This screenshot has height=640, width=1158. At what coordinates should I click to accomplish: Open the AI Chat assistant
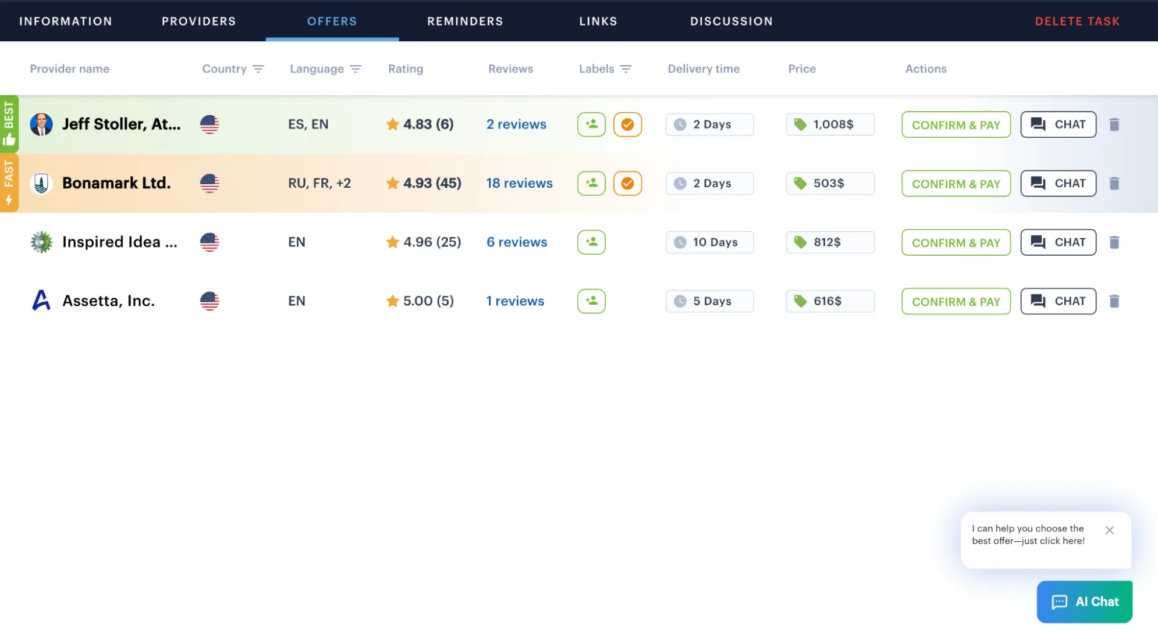(x=1084, y=602)
